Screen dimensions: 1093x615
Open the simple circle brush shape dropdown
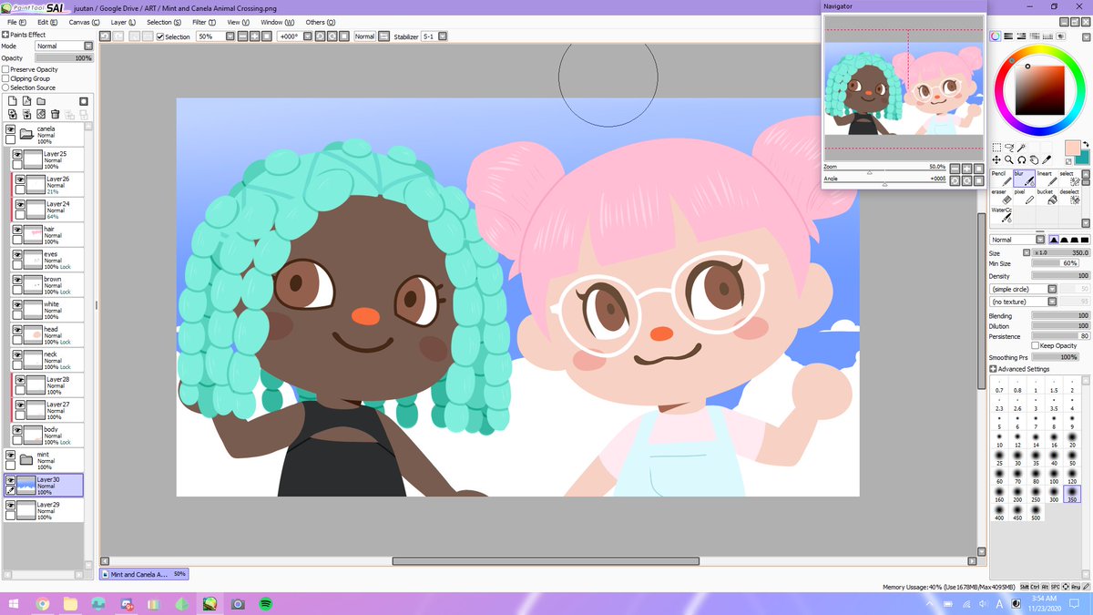(1052, 288)
